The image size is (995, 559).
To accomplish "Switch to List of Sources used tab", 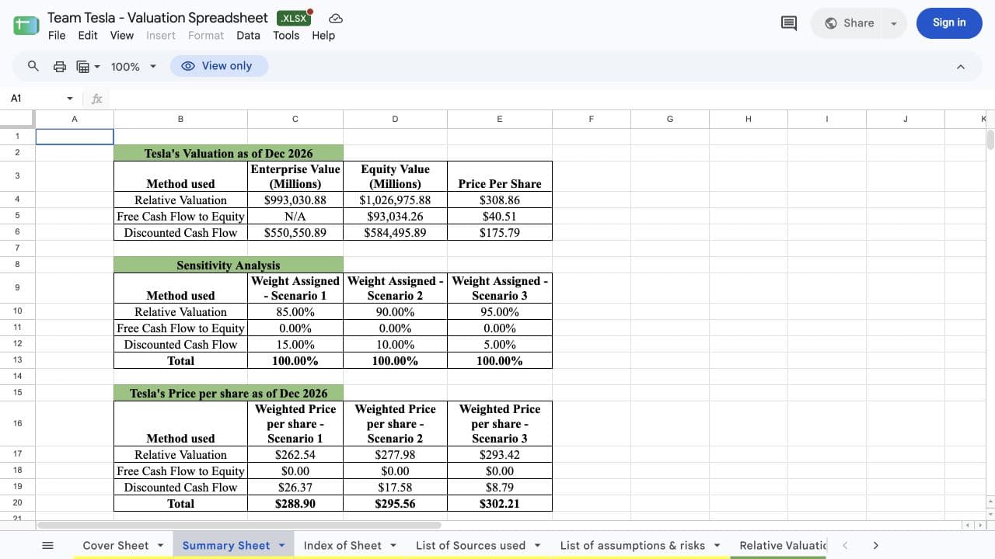I will click(470, 545).
